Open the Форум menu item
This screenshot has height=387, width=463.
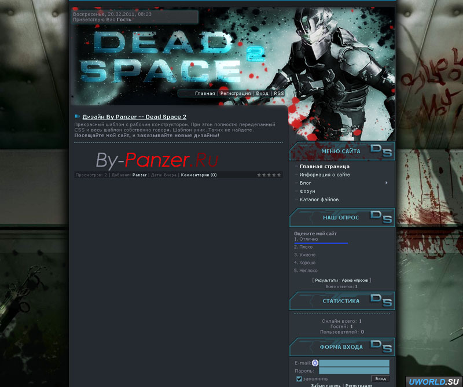pos(307,191)
